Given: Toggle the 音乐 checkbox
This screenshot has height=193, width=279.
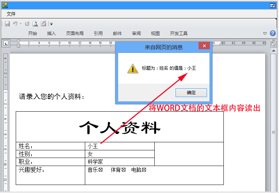Looking at the screenshot, I should [101, 170].
